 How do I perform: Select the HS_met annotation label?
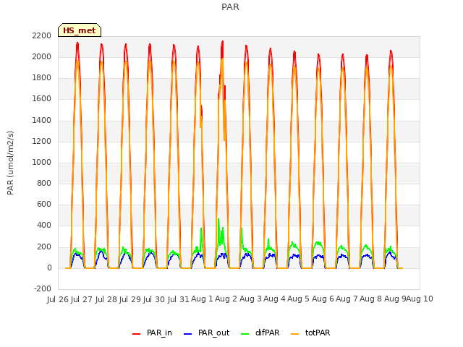[80, 30]
